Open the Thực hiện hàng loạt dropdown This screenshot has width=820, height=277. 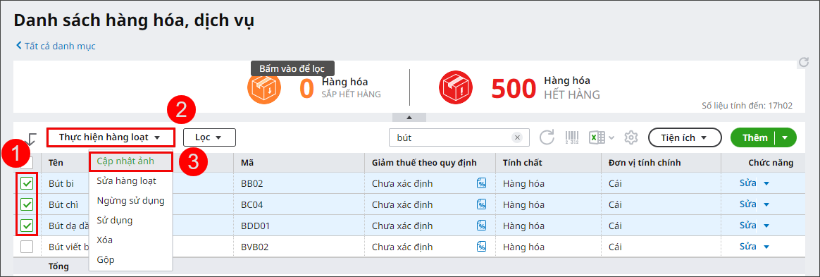tap(110, 137)
